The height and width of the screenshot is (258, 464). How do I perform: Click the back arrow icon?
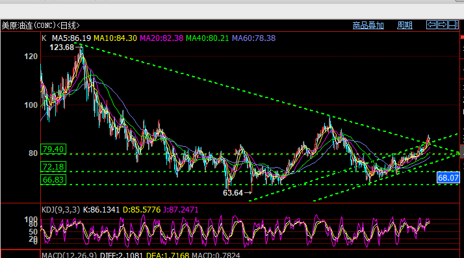pyautogui.click(x=432, y=25)
